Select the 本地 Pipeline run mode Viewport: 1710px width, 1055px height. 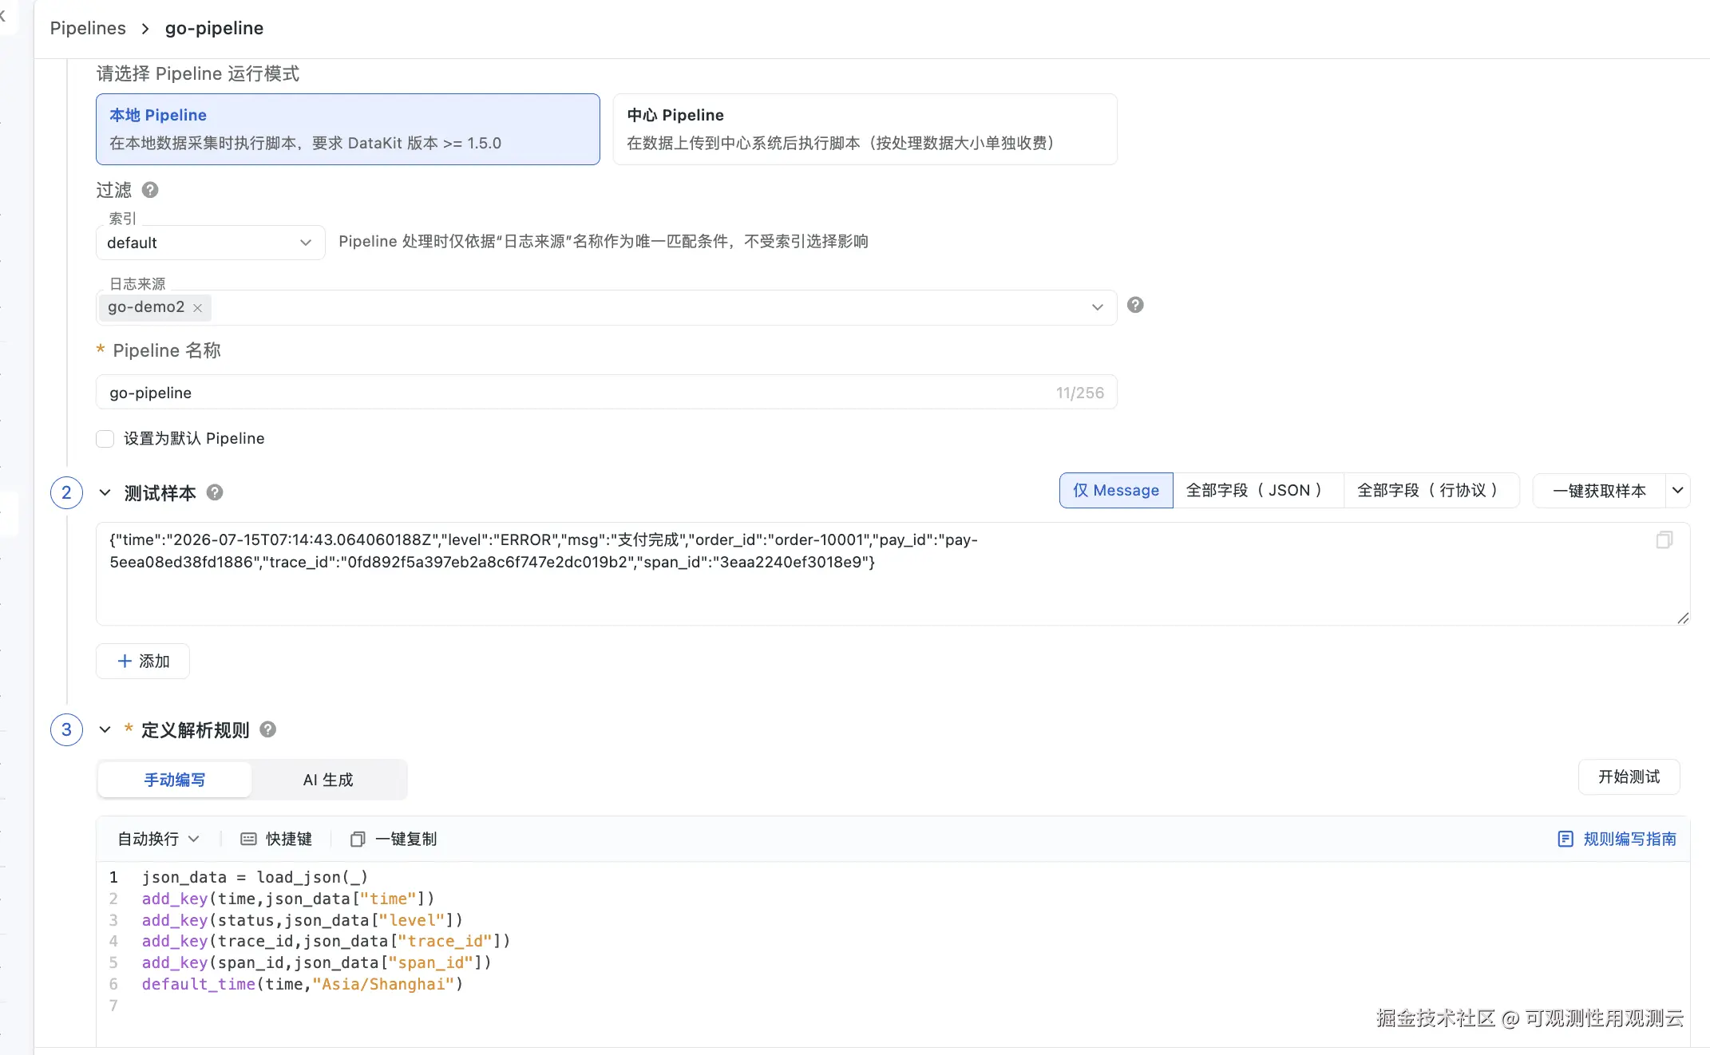(x=347, y=129)
